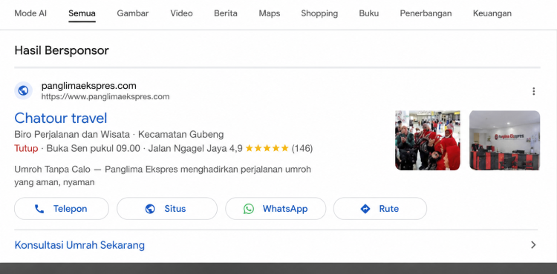Open the Berita tab

click(x=226, y=13)
